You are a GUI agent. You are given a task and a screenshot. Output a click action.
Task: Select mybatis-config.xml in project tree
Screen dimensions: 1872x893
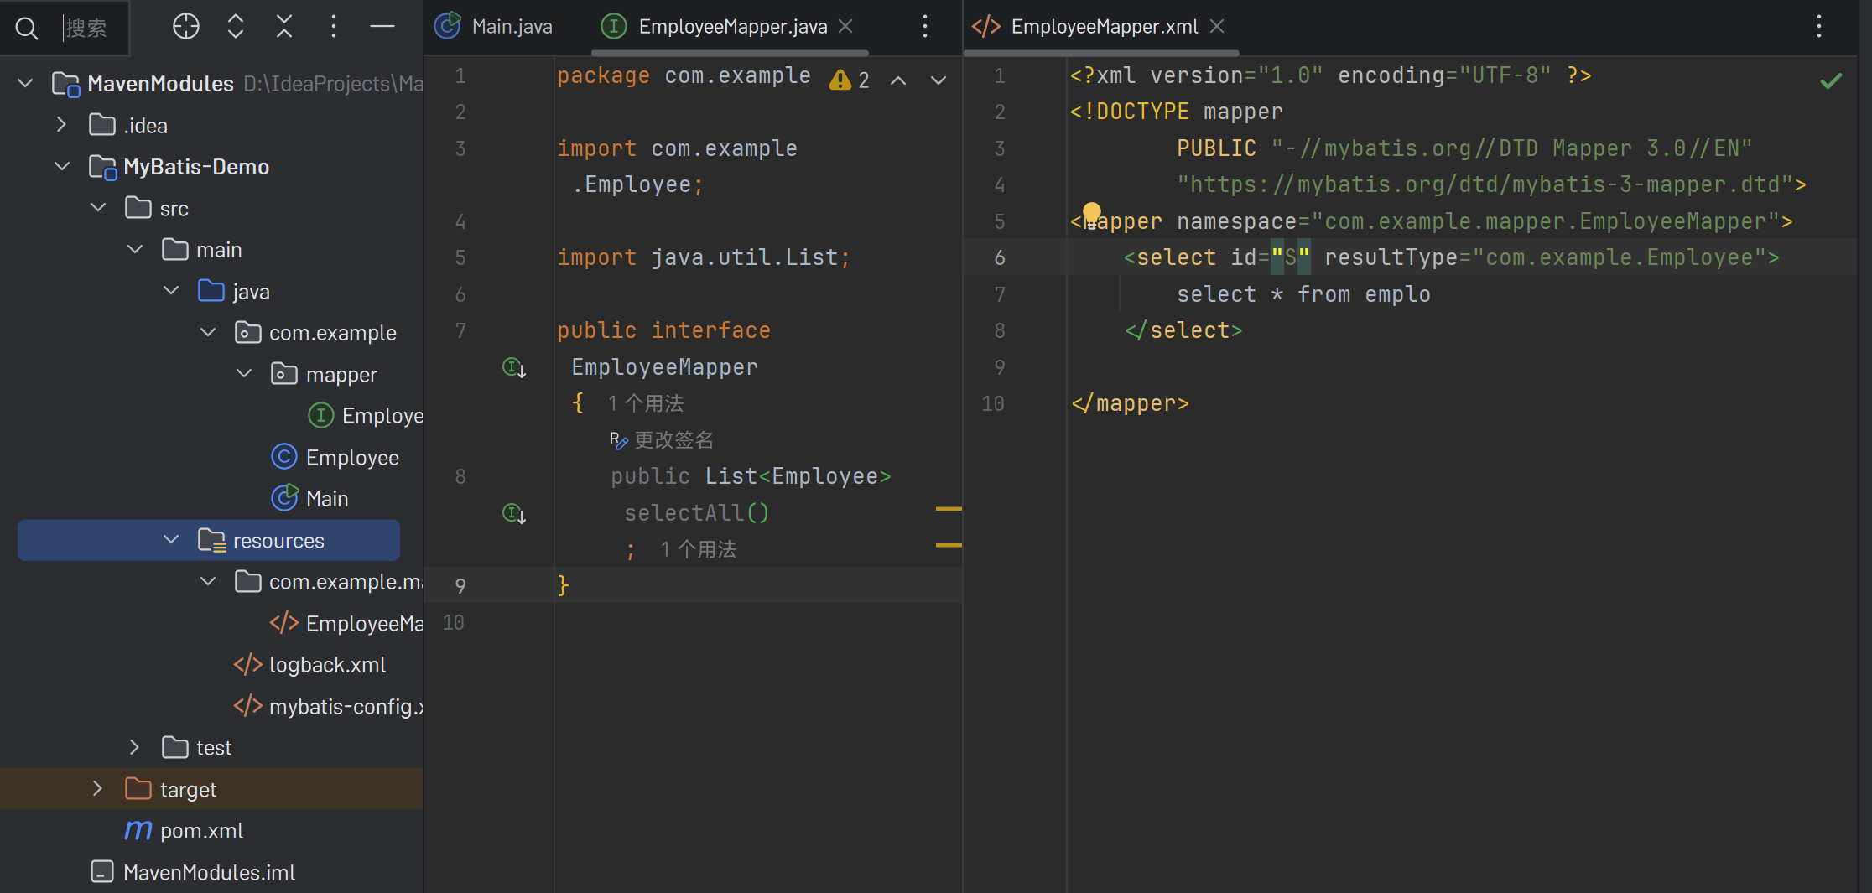[329, 706]
